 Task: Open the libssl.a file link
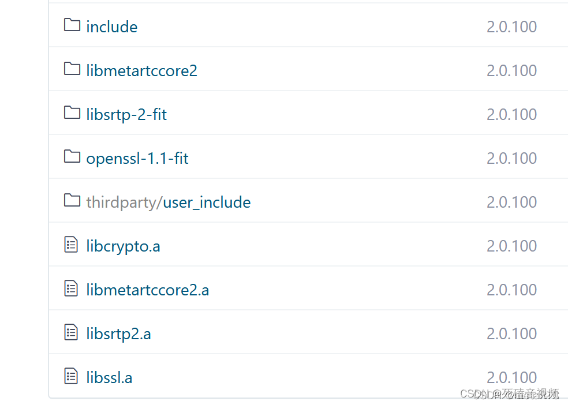point(109,378)
